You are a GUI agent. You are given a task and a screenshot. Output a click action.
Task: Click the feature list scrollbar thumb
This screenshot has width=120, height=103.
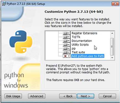click(x=112, y=47)
